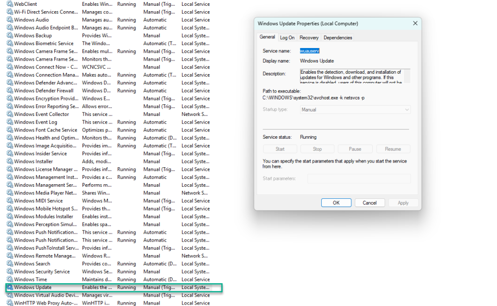Select the Windows Event Log service icon
This screenshot has height=306, width=497.
[10, 122]
